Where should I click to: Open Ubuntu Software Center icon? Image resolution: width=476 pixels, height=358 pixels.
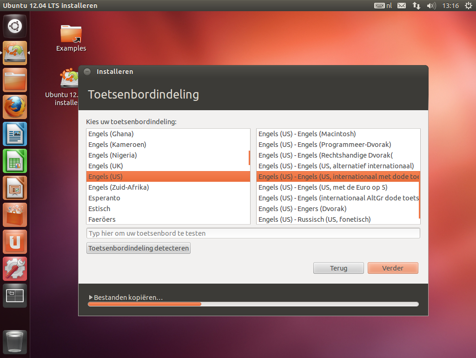(x=15, y=215)
